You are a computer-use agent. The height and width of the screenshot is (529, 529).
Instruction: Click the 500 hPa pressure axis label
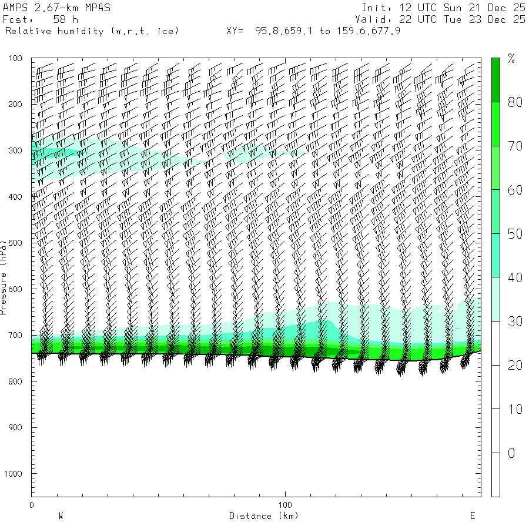click(15, 243)
